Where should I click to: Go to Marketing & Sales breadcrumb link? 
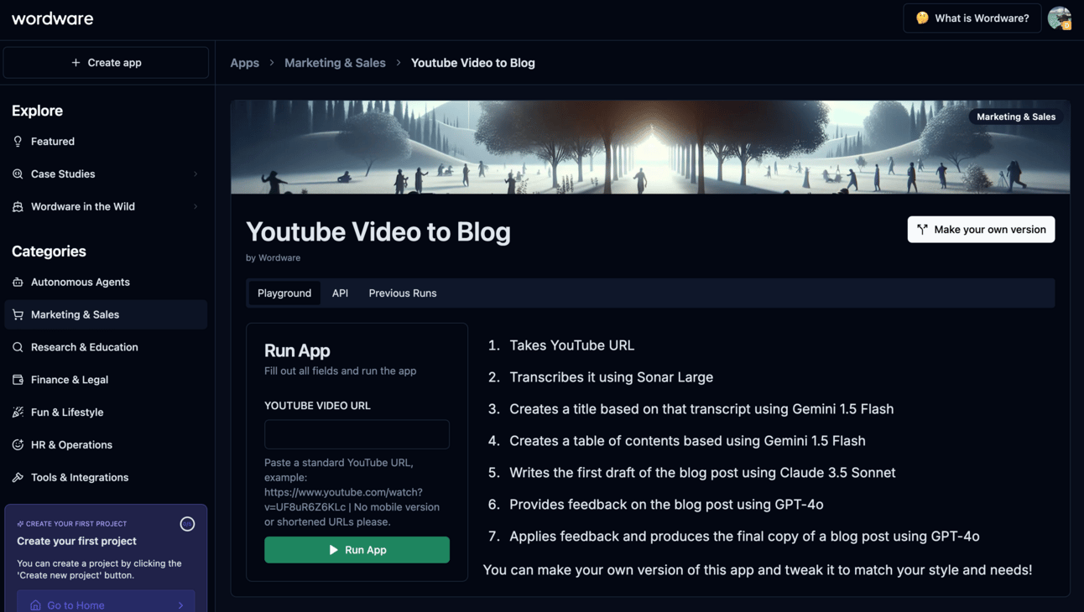coord(335,63)
